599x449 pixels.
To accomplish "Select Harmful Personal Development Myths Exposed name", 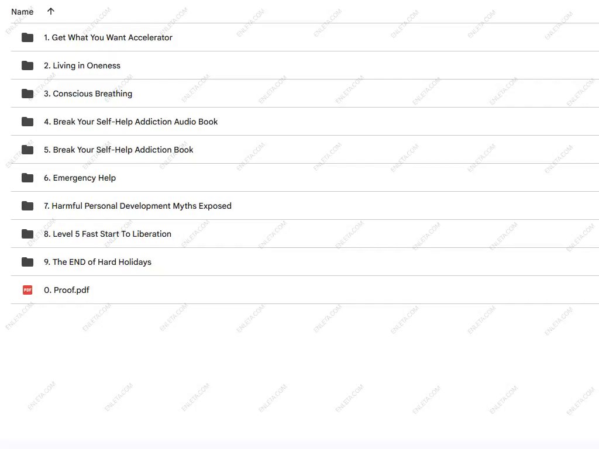I will coord(137,206).
